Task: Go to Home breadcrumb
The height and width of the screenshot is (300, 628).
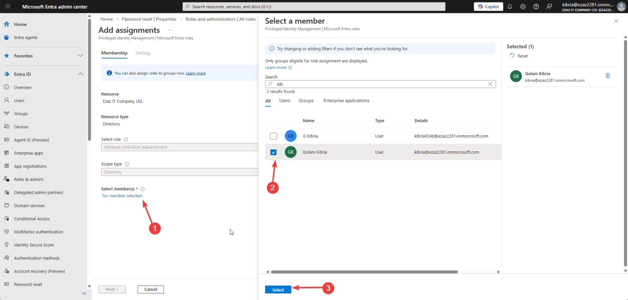Action: coord(106,19)
